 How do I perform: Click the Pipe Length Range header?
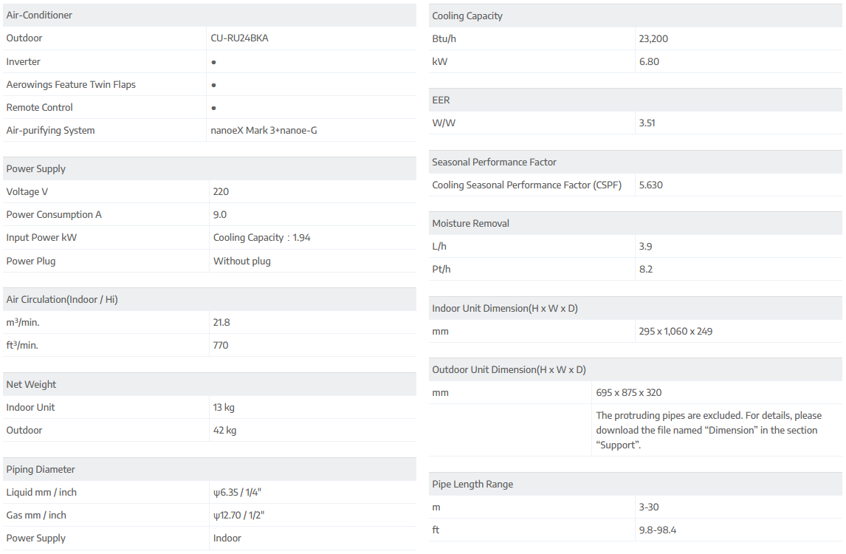472,485
